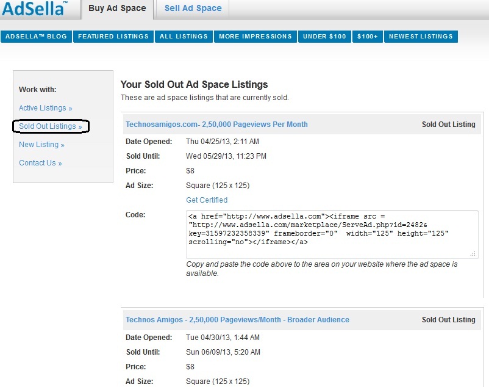Click the Get Certified link

point(207,200)
